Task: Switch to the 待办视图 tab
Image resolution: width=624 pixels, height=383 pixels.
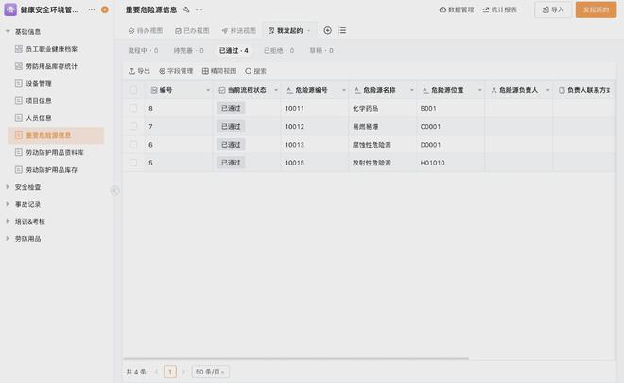Action: (x=146, y=30)
